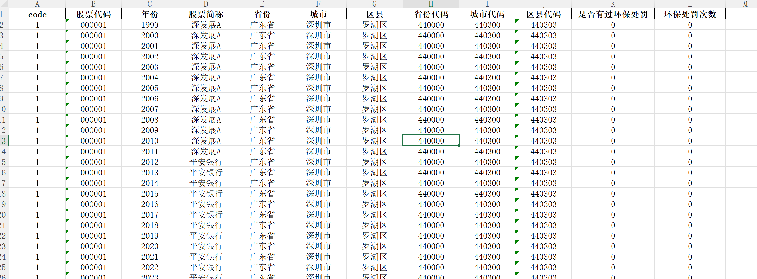Select column I header
This screenshot has height=279, width=757.
tap(487, 4)
